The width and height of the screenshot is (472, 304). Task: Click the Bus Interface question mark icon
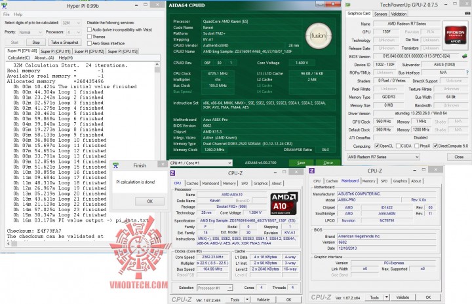[x=467, y=73]
